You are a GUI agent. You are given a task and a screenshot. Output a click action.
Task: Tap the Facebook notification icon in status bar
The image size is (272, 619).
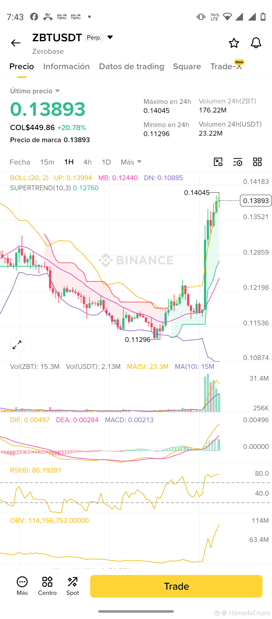click(x=34, y=17)
